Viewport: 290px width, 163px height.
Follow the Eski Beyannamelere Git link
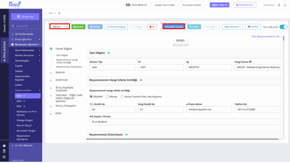click(267, 37)
